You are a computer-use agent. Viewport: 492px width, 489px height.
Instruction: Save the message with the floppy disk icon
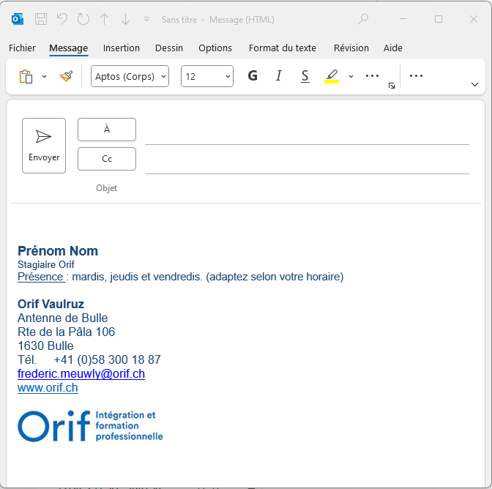pyautogui.click(x=41, y=20)
